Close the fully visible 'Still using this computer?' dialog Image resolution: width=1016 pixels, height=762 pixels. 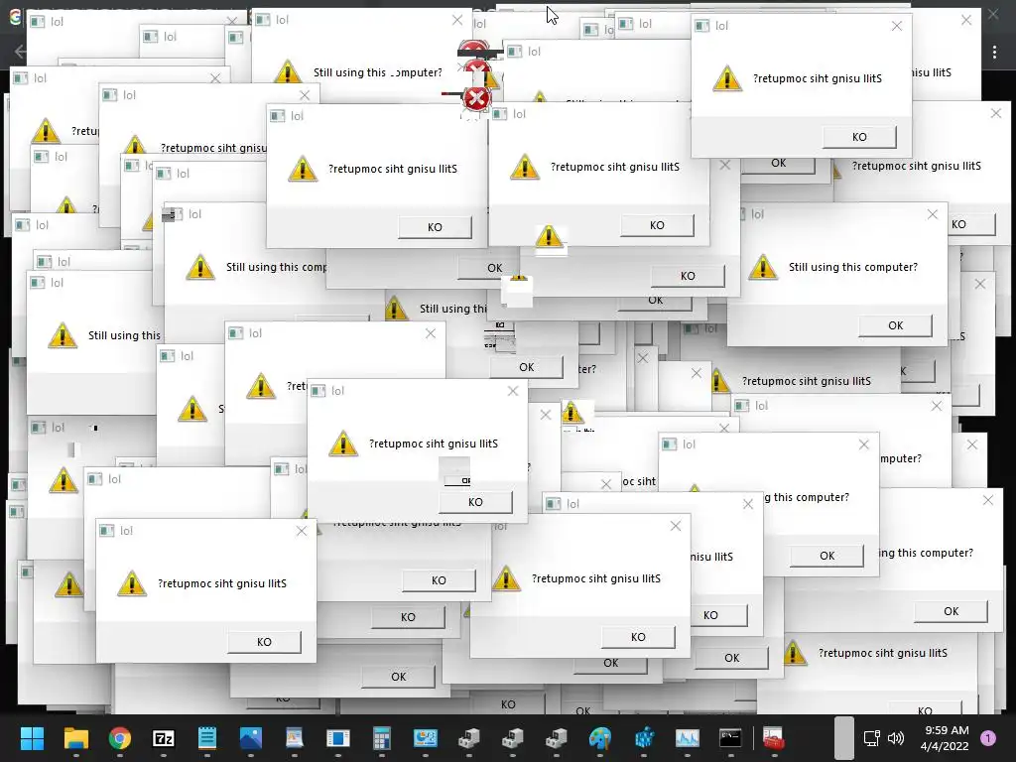coord(933,214)
